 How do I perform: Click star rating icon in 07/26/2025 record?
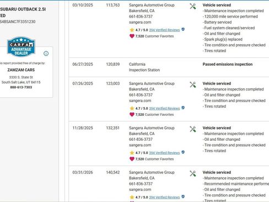(132, 108)
